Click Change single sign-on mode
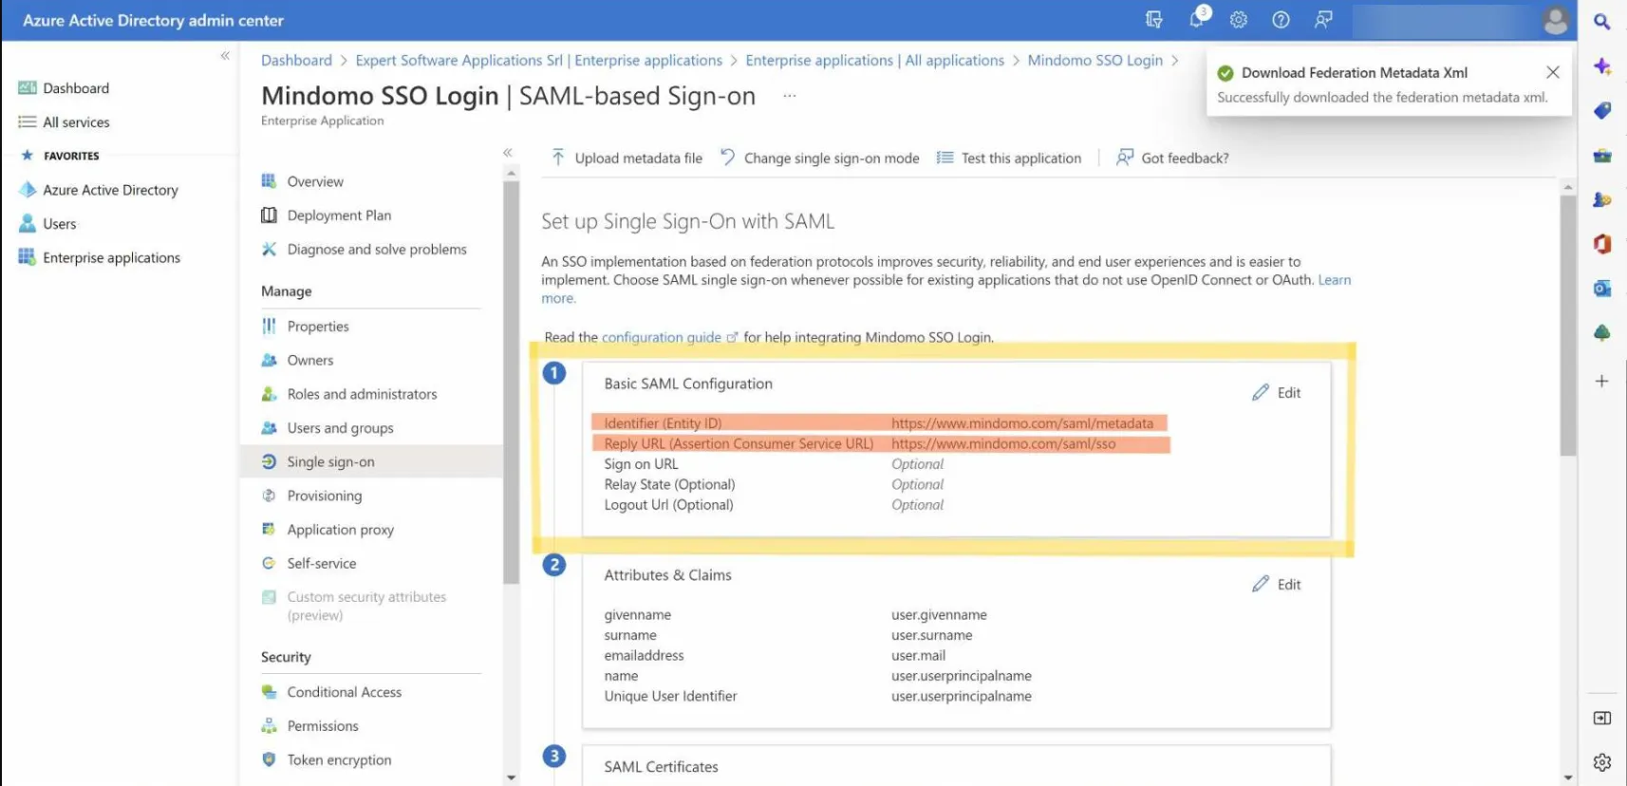The width and height of the screenshot is (1627, 786). coord(820,159)
